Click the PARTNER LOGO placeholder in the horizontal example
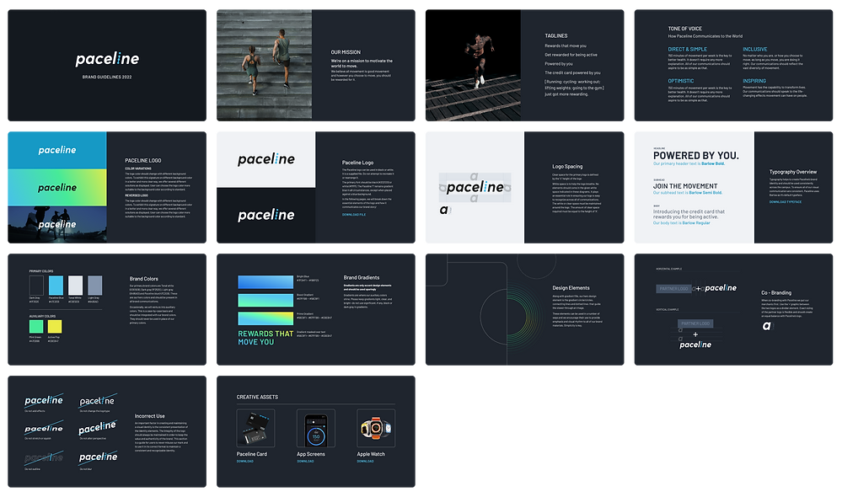This screenshot has width=842, height=497. tap(674, 289)
